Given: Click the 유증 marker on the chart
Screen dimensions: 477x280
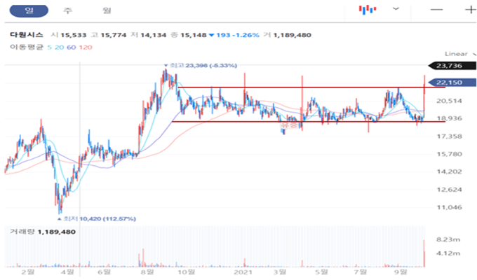Looking at the screenshot, I should [x=289, y=125].
